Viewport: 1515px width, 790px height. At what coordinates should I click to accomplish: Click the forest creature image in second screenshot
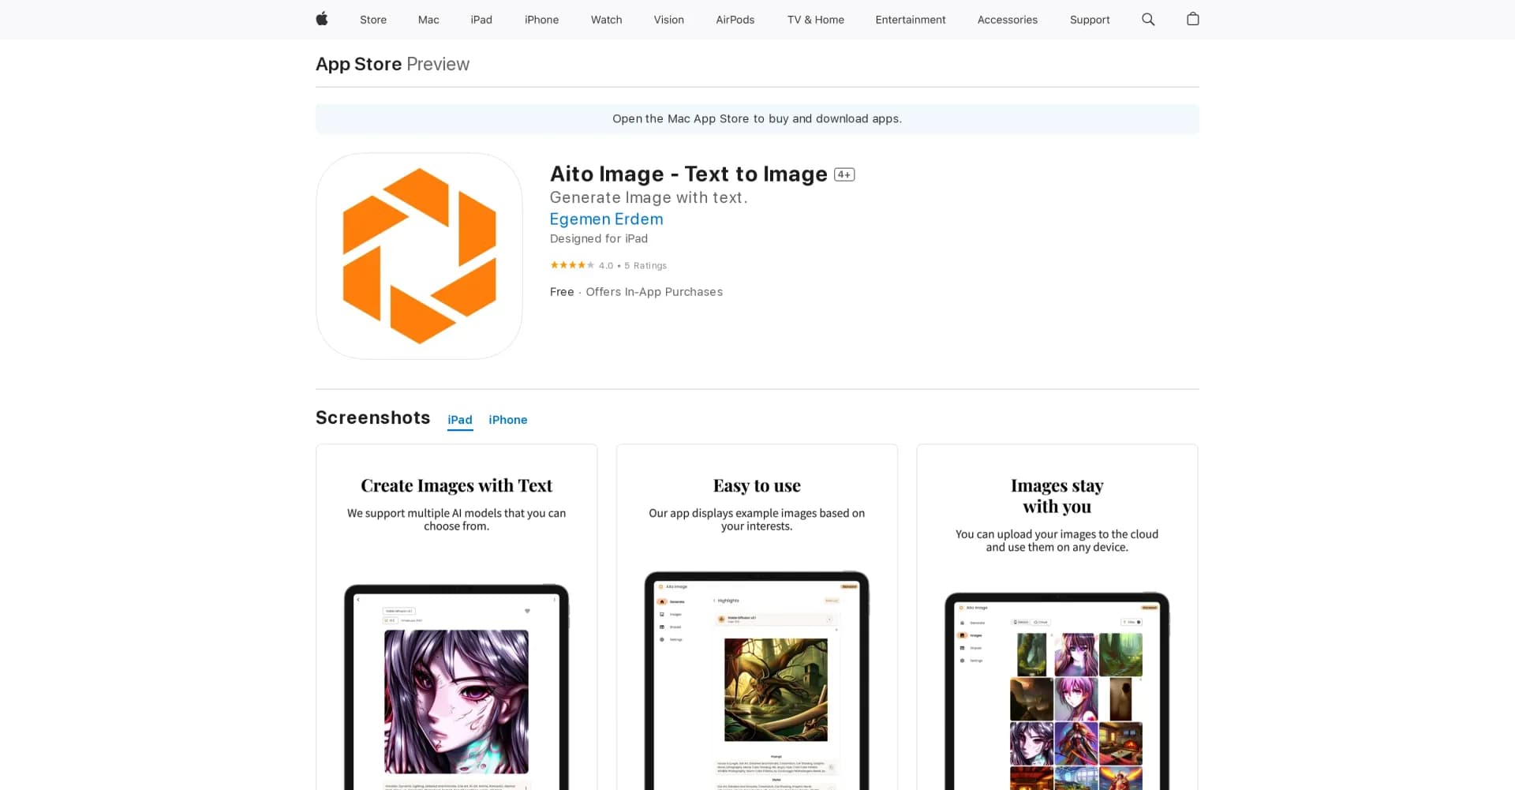(776, 690)
